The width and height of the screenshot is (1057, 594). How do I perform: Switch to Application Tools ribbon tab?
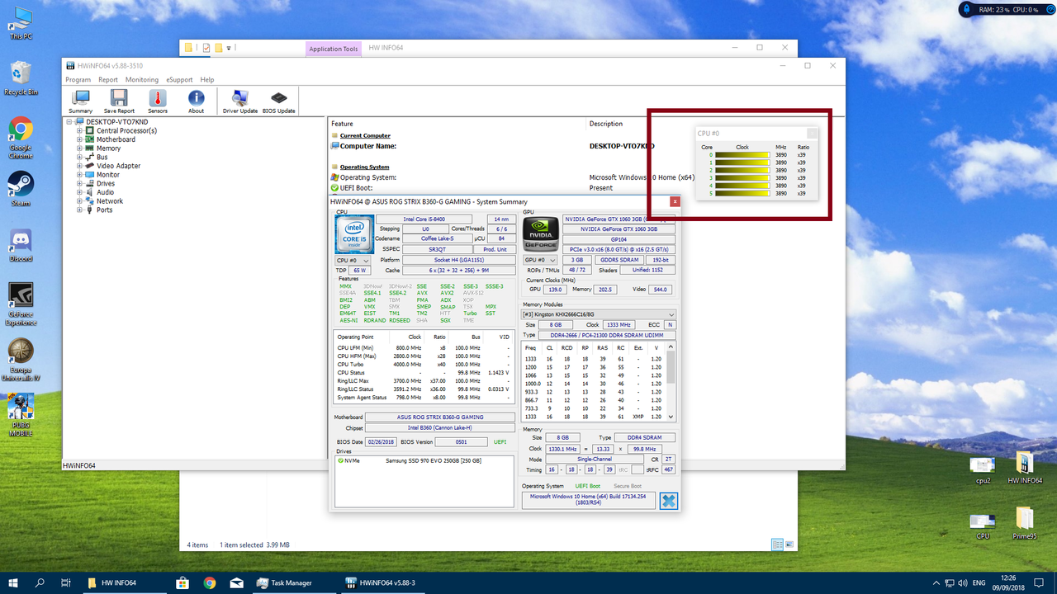click(x=334, y=49)
